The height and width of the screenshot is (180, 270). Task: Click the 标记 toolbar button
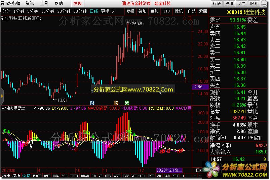(x=179, y=11)
